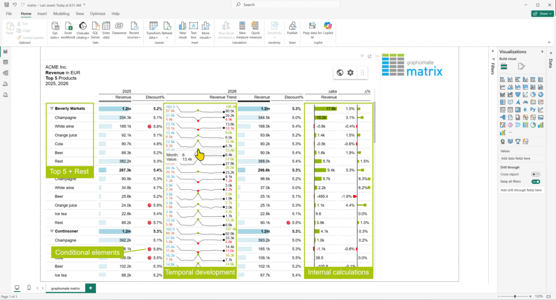Image resolution: width=556 pixels, height=300 pixels.
Task: Expand the Data pane
Action: coord(551,53)
